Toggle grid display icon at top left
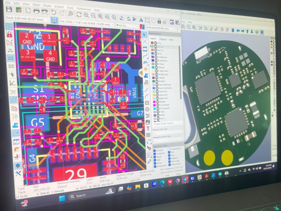 click(9, 26)
